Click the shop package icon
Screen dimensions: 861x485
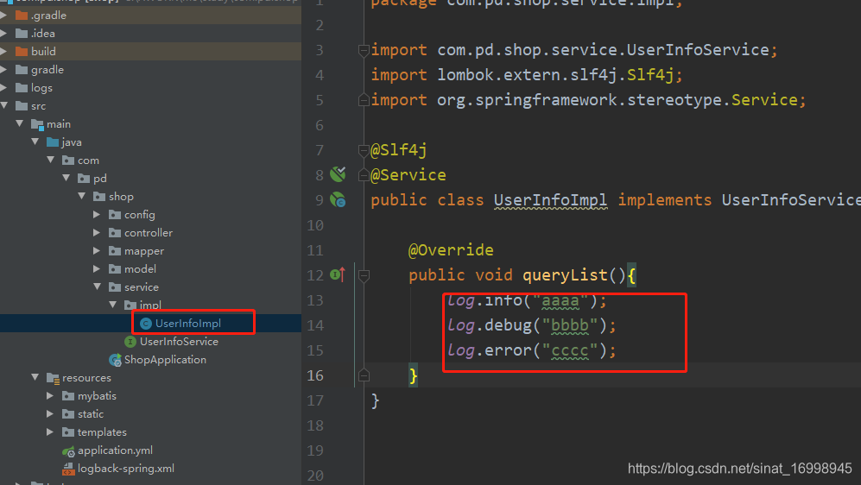pyautogui.click(x=98, y=197)
